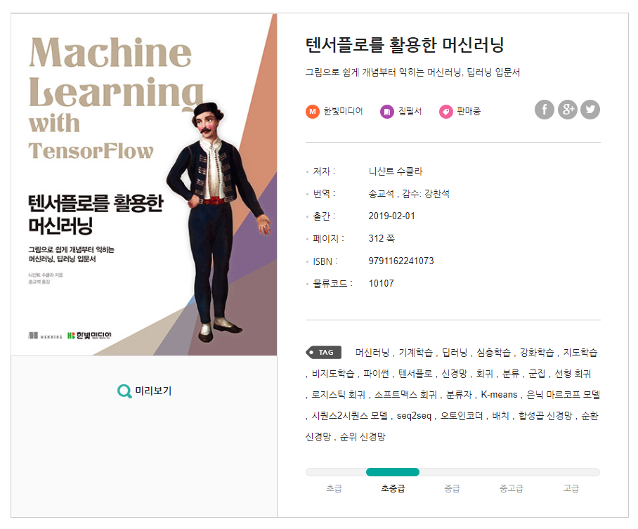The image size is (638, 529).
Task: Share the book on Facebook
Action: 544,110
